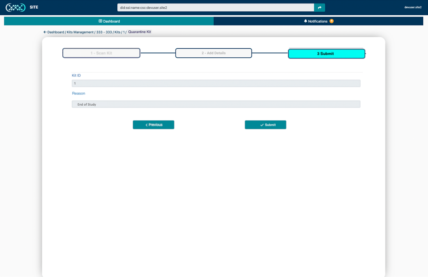Open the 333 - 333 breadcrumb link

pyautogui.click(x=104, y=32)
